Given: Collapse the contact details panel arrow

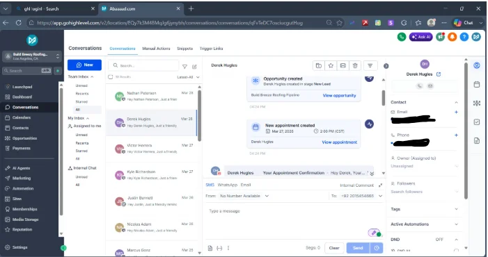Looking at the screenshot, I should click(x=386, y=66).
